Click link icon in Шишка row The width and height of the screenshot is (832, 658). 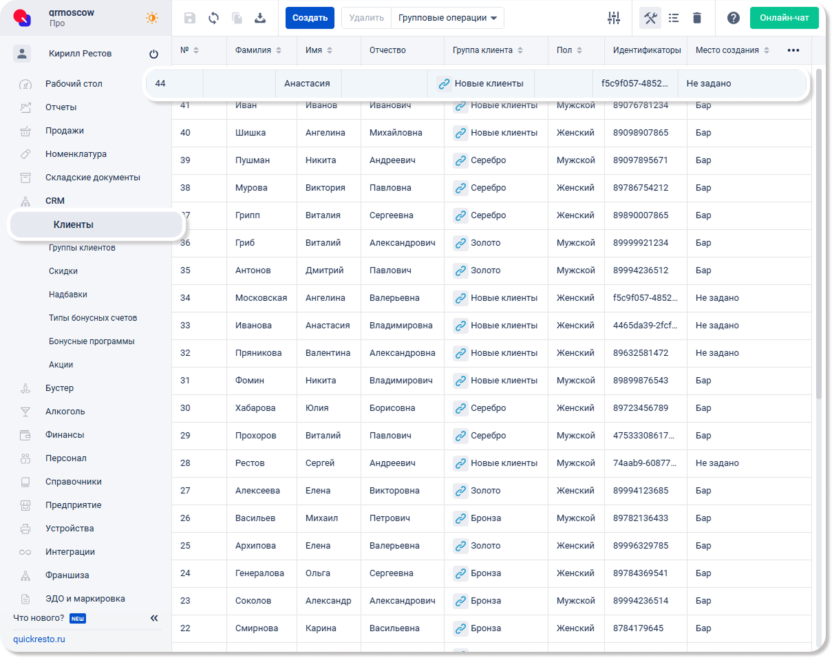pyautogui.click(x=460, y=133)
